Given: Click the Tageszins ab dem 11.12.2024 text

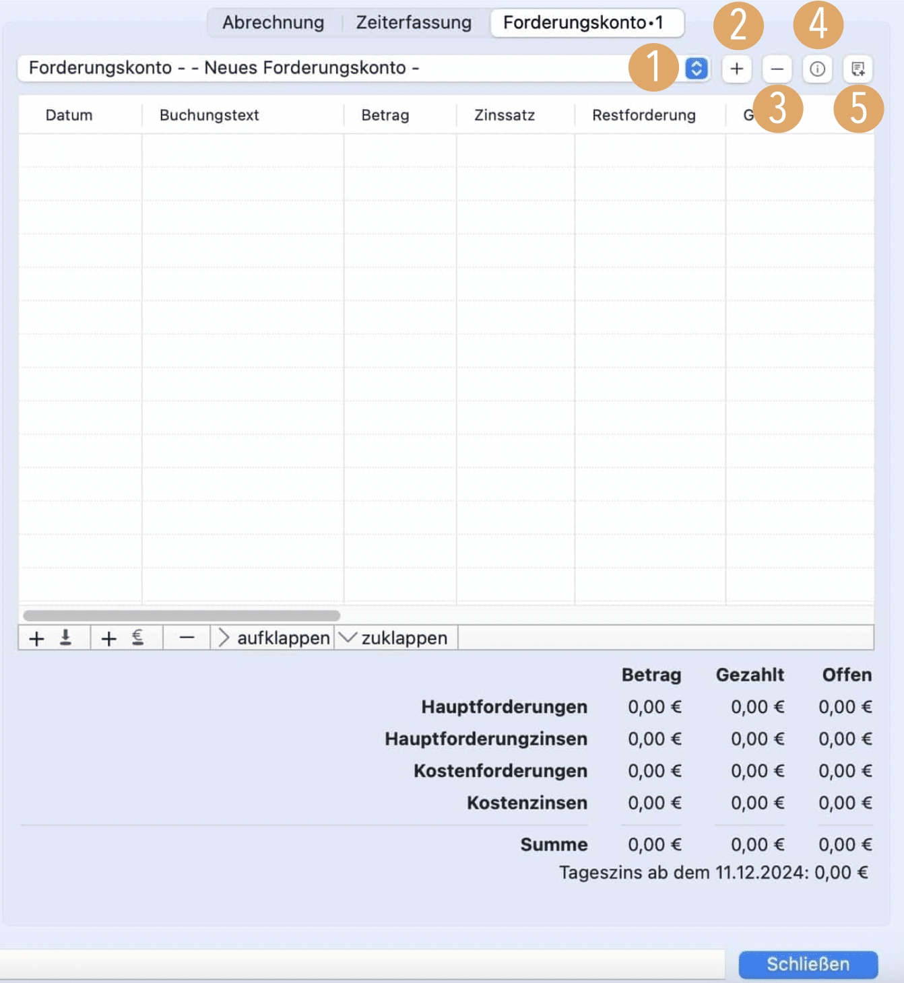Looking at the screenshot, I should [x=714, y=873].
